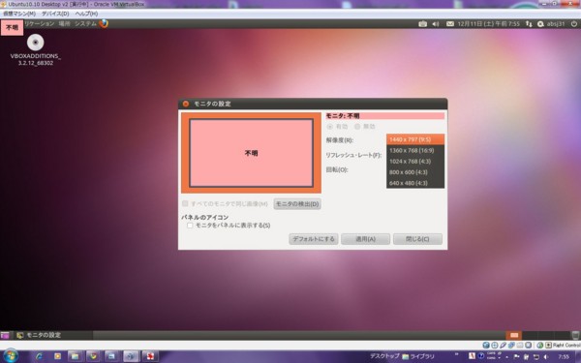This screenshot has width=581, height=363.
Task: Open the mail envelope messaging indicator
Action: (x=450, y=23)
